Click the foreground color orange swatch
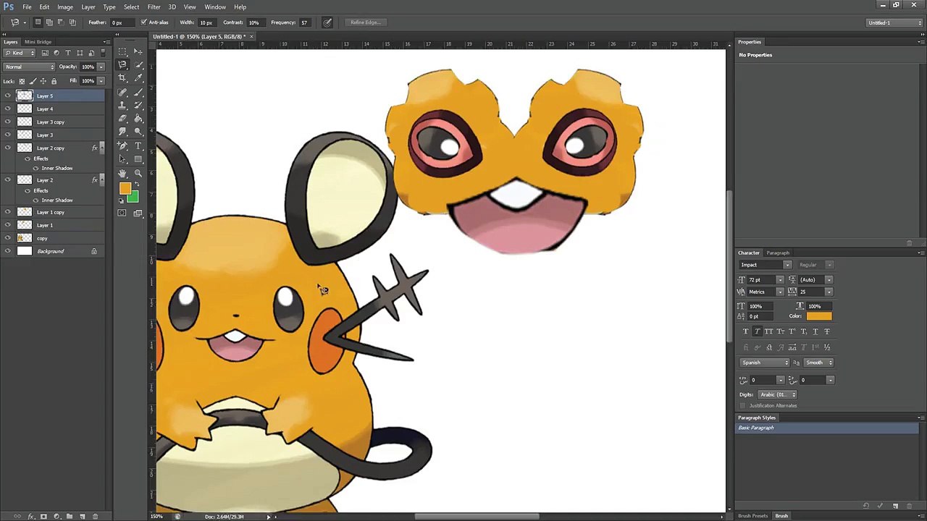Screen dimensions: 927x521 point(125,189)
